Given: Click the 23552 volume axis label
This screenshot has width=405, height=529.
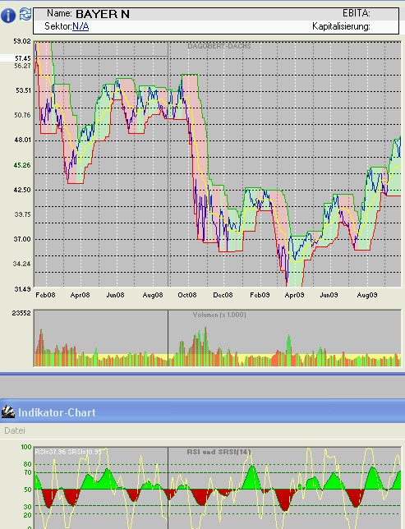Looking at the screenshot, I should pyautogui.click(x=21, y=313).
